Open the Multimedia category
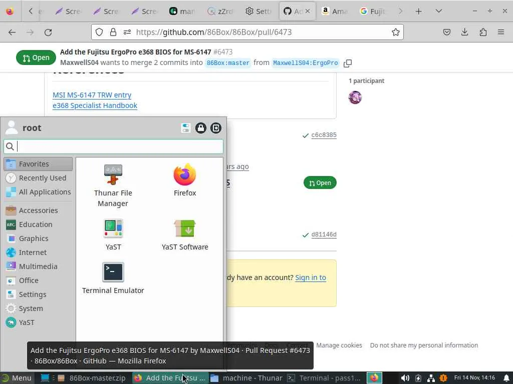Viewport: 513px width, 384px height. pyautogui.click(x=38, y=266)
